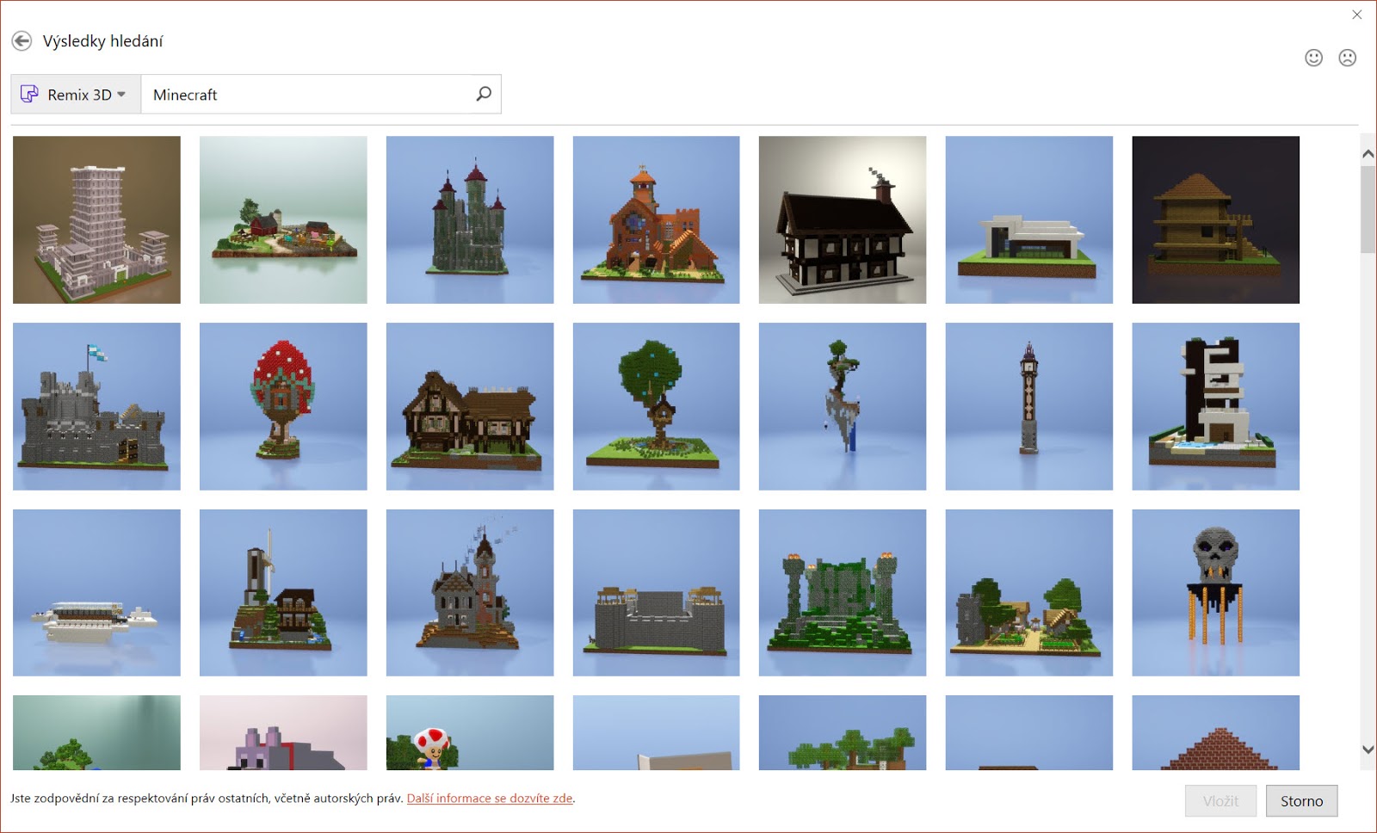
Task: Click the magnifying glass search icon
Action: click(x=484, y=94)
